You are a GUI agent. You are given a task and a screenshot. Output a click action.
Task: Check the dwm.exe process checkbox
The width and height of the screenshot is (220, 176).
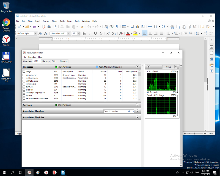[x=24, y=87]
